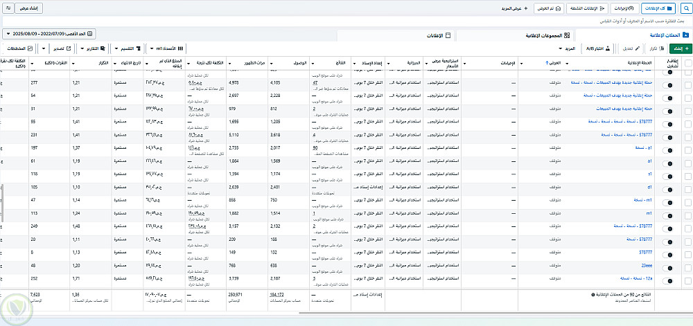The height and width of the screenshot is (326, 693).
Task: Open the Breakdown (التقسيم) dropdown
Action: [126, 48]
